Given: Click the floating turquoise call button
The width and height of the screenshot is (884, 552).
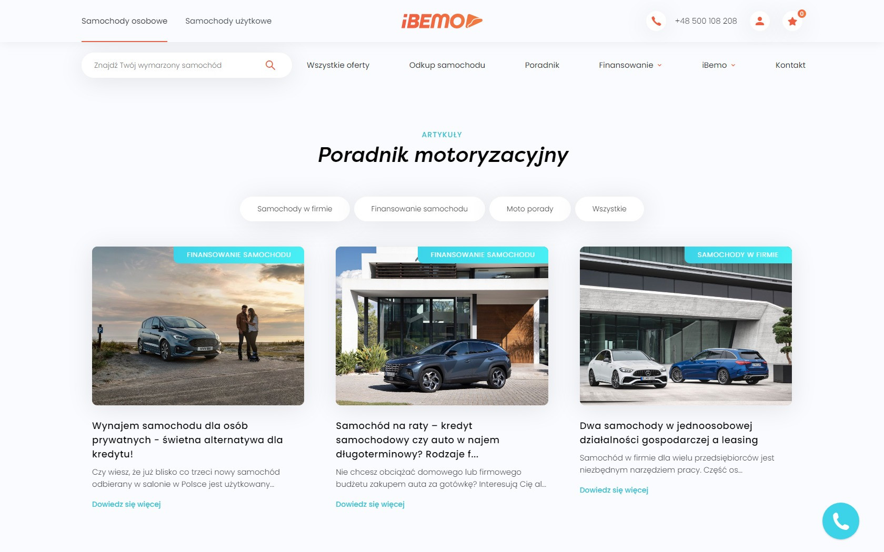Looking at the screenshot, I should [840, 521].
